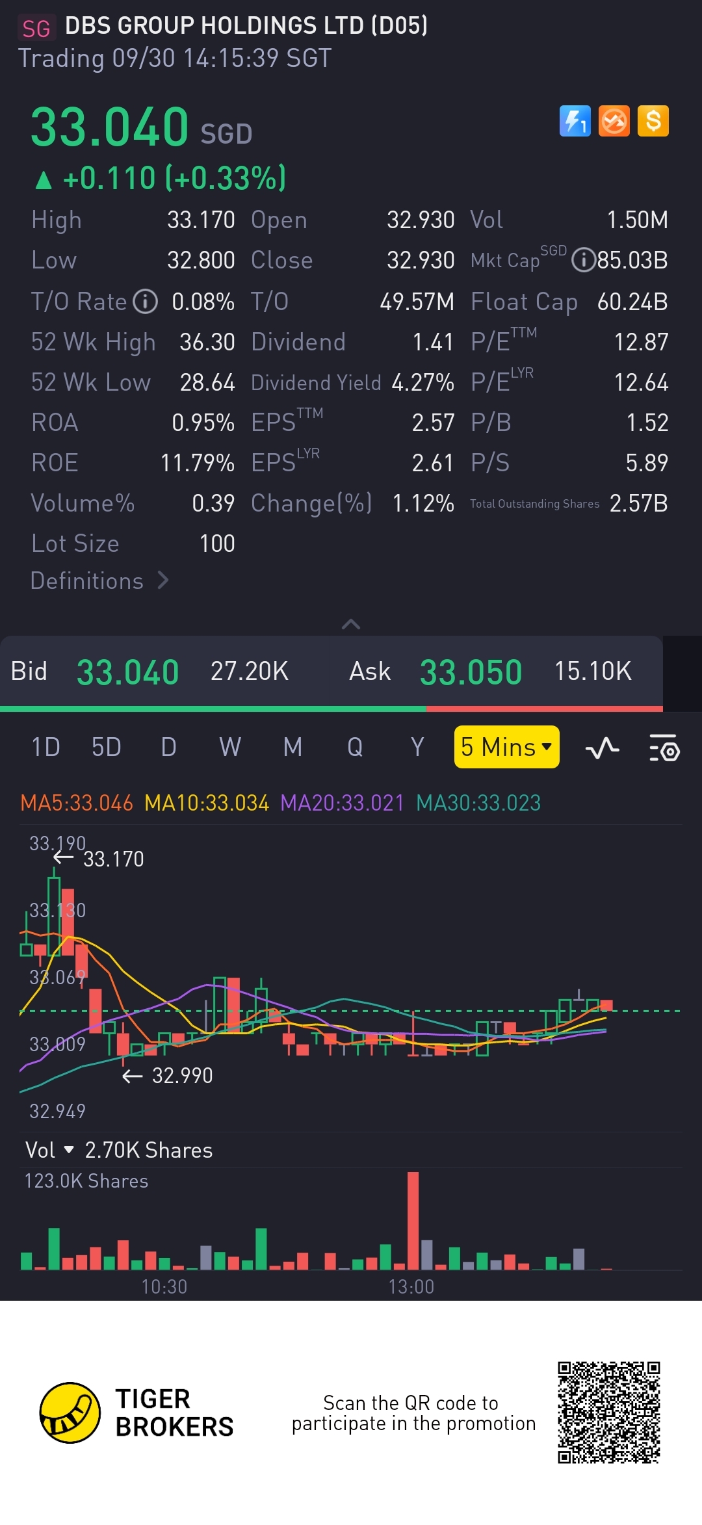The image size is (702, 1525).
Task: Tap the current price 33.040 SGD
Action: [142, 127]
